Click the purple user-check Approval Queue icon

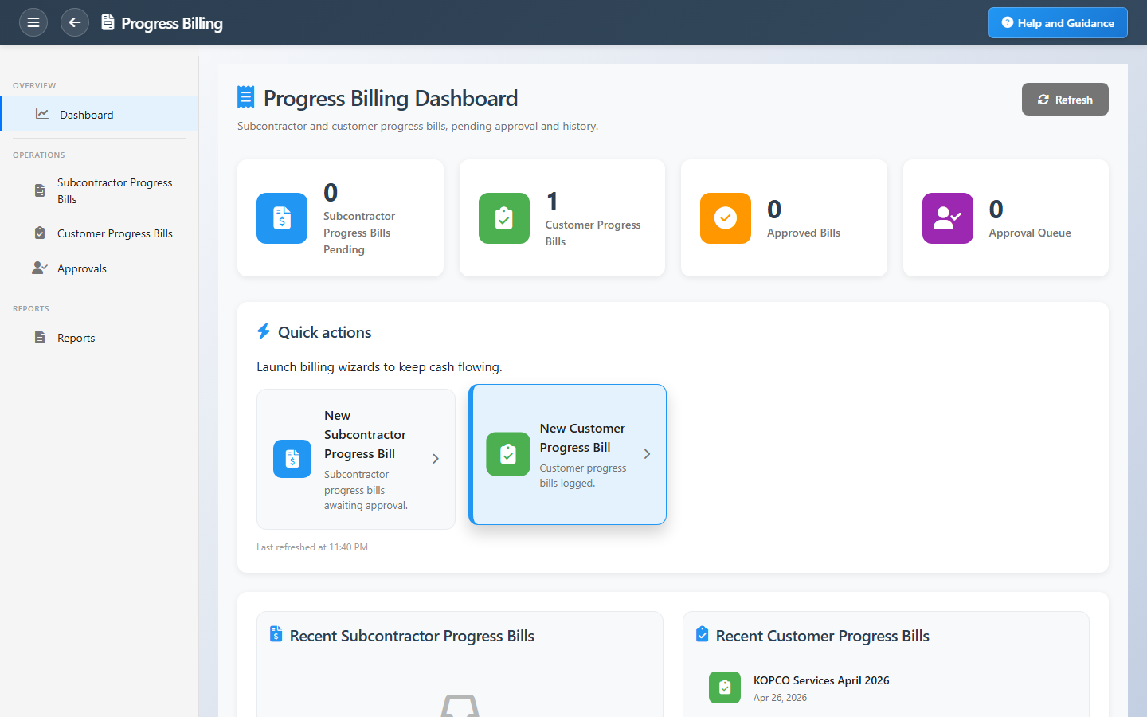pyautogui.click(x=948, y=218)
